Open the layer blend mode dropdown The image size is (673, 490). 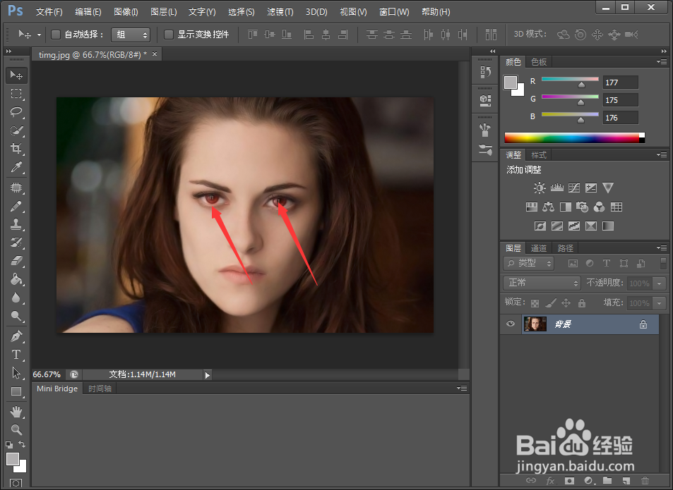542,283
